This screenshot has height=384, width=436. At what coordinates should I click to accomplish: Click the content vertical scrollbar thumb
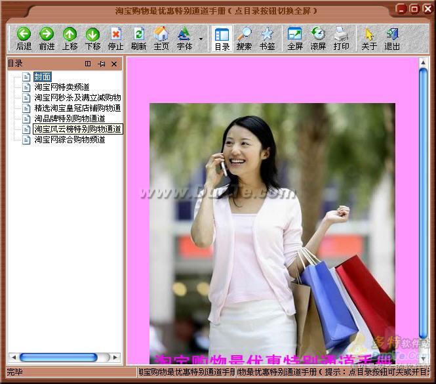tap(423, 203)
